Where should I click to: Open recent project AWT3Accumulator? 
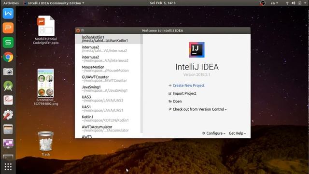click(108, 129)
